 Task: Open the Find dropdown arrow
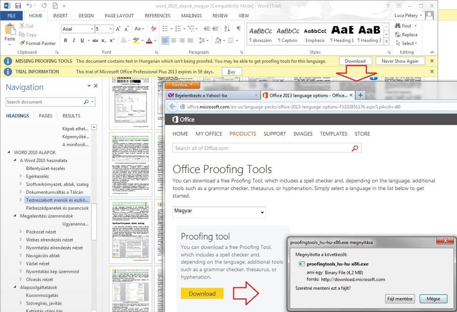[x=415, y=26]
